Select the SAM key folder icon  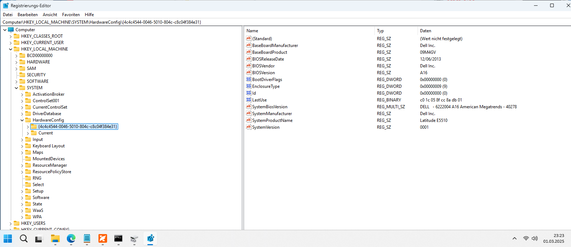(x=22, y=68)
